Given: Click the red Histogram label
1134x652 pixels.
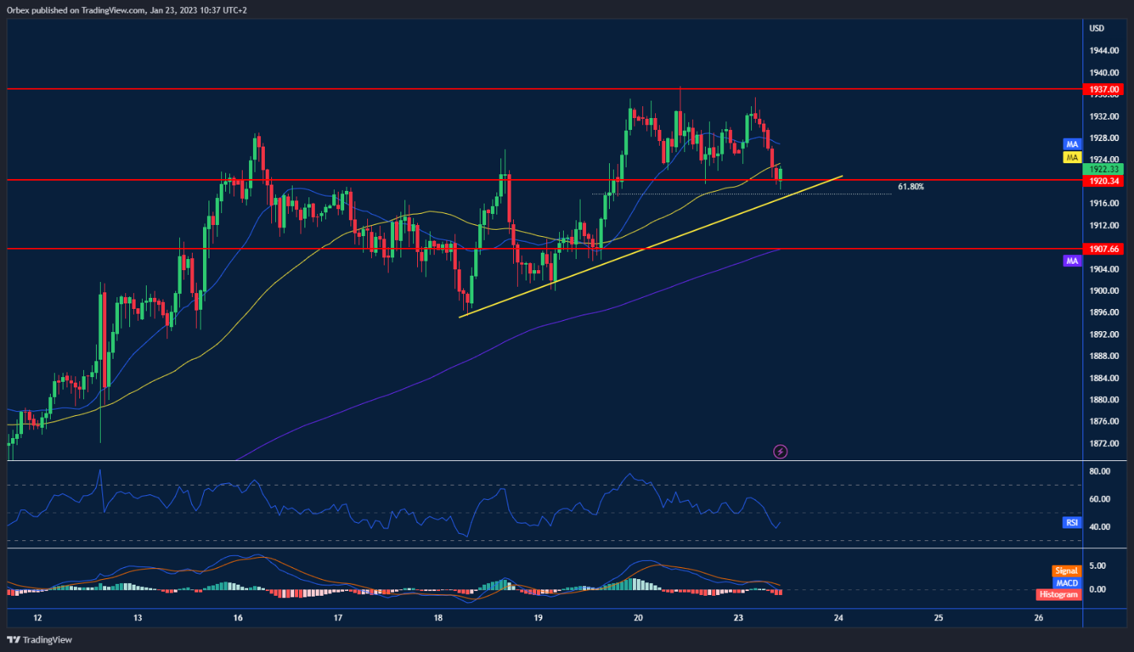Looking at the screenshot, I should [x=1059, y=594].
